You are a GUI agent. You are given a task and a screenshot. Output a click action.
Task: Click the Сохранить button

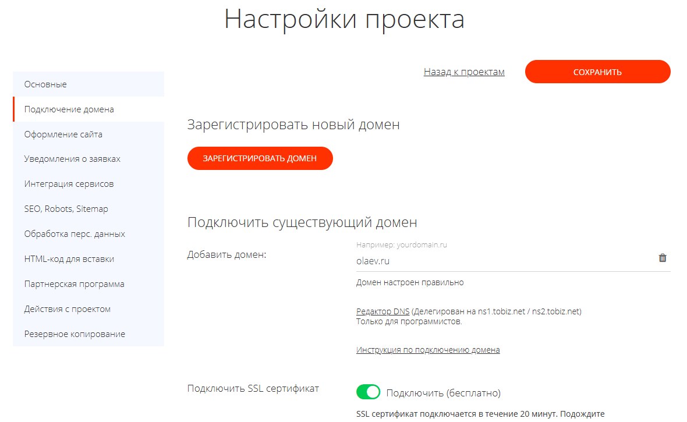597,72
